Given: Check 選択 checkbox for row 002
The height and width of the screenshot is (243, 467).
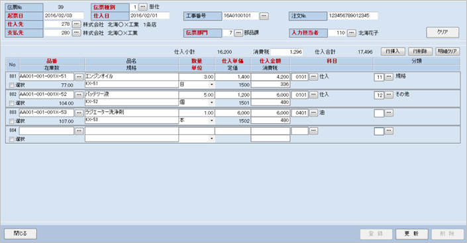Looking at the screenshot, I should 12,103.
